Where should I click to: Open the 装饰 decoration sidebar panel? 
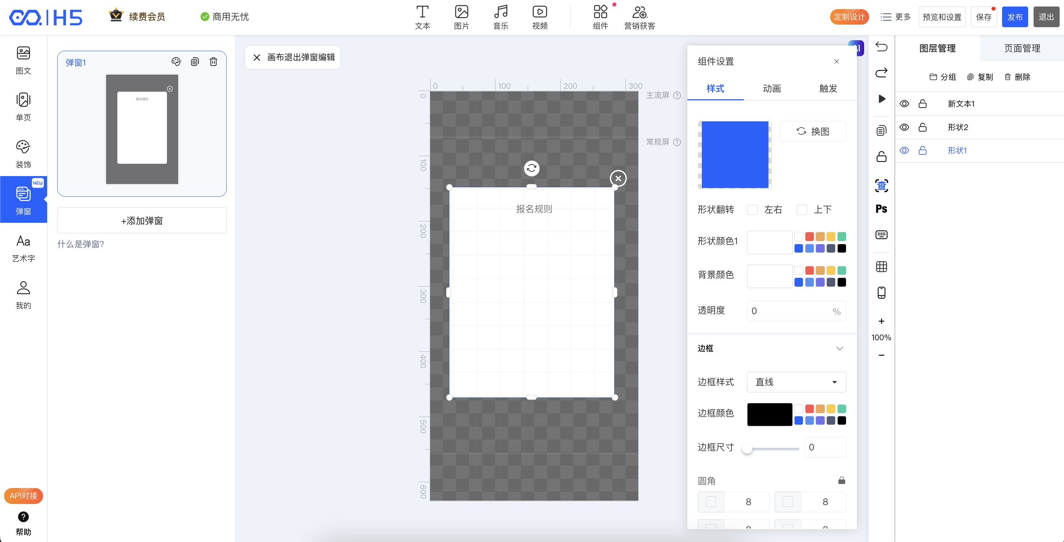(24, 153)
